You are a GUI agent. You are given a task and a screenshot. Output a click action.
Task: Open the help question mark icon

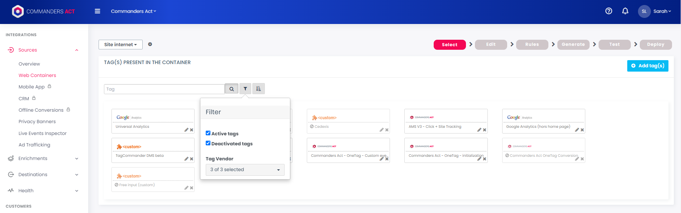[x=609, y=11]
